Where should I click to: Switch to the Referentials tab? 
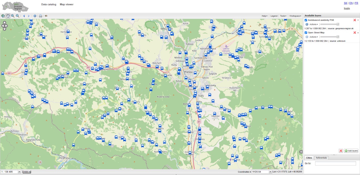(321, 158)
